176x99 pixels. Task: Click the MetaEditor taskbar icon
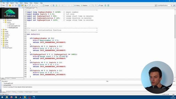(25, 97)
